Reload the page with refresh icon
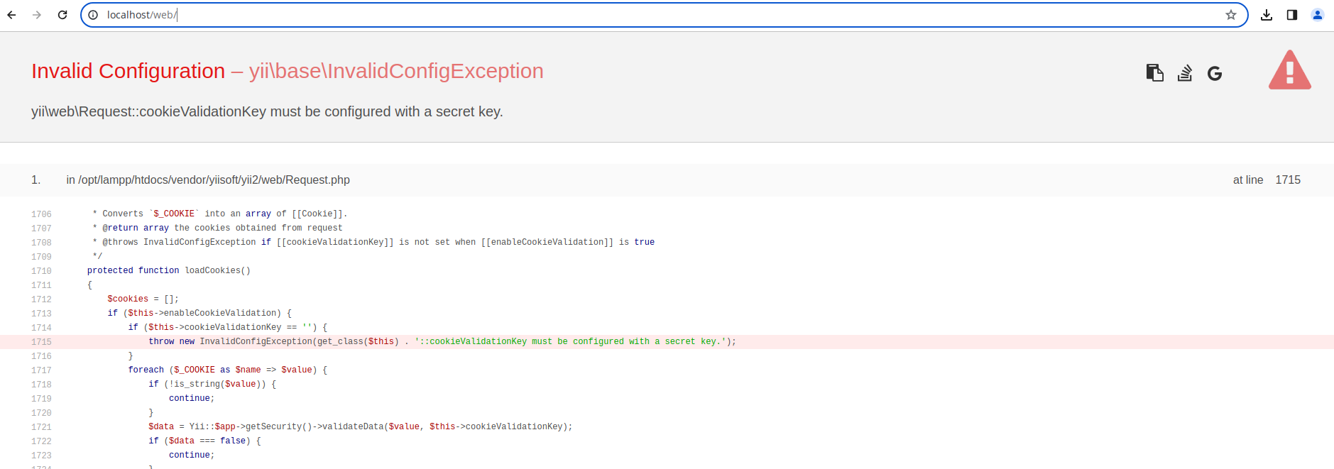The height and width of the screenshot is (469, 1334). [62, 15]
